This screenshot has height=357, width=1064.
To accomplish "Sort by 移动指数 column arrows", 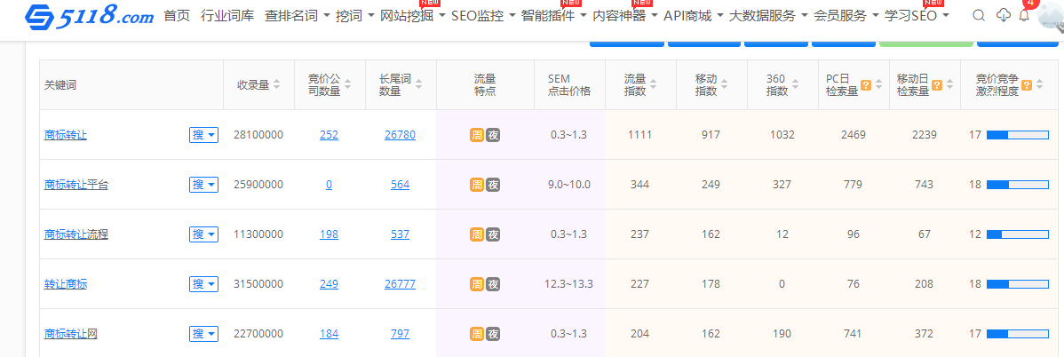I will click(x=724, y=85).
